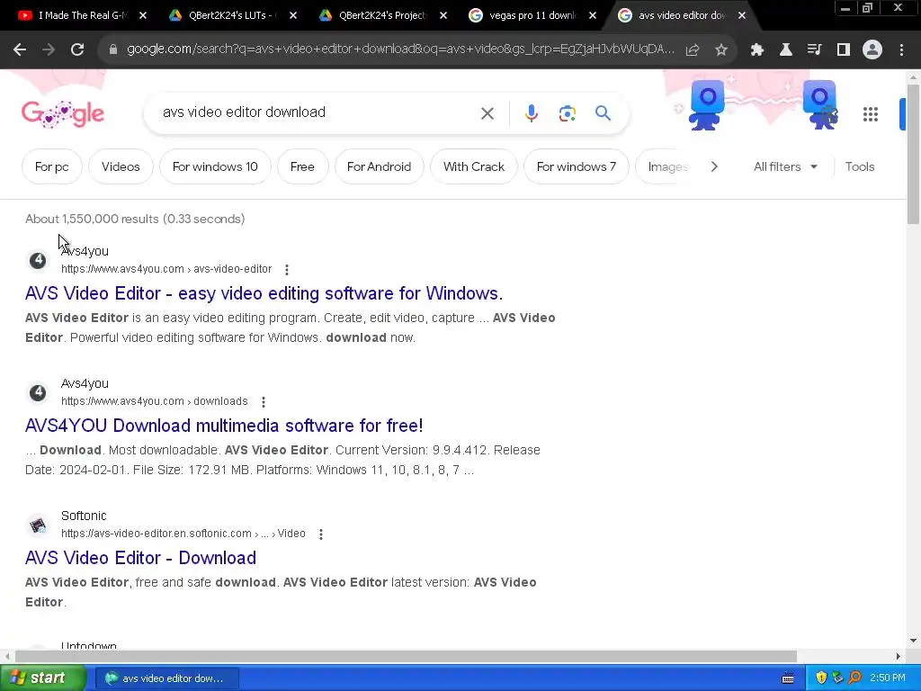This screenshot has height=691, width=921.
Task: Click the vertical scrollbar thumb
Action: point(913,154)
